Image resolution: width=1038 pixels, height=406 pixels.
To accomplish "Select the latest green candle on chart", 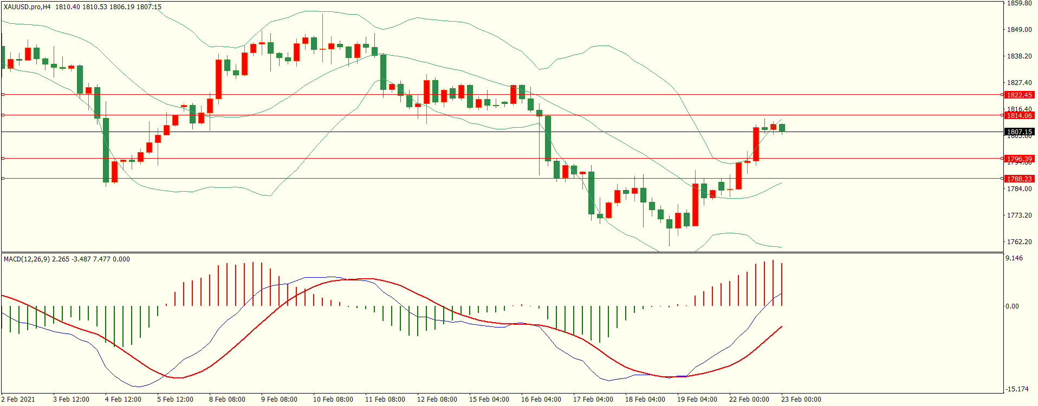I will pyautogui.click(x=782, y=128).
